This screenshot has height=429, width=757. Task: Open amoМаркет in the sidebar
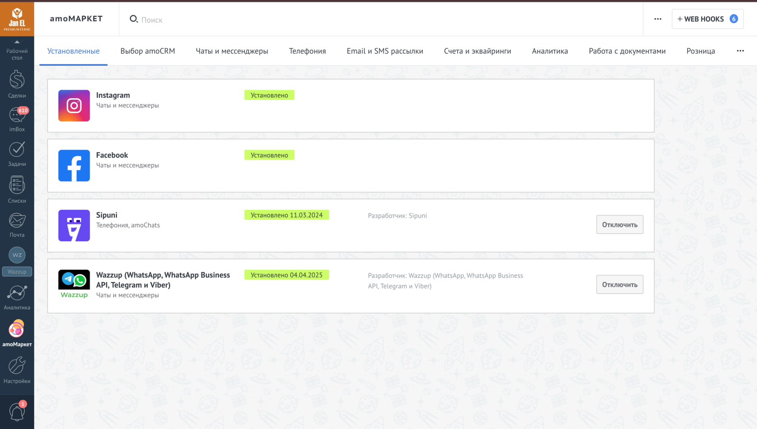17,333
